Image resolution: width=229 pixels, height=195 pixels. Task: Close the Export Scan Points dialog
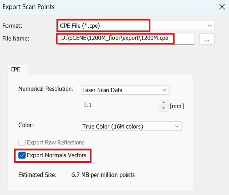coord(221,6)
